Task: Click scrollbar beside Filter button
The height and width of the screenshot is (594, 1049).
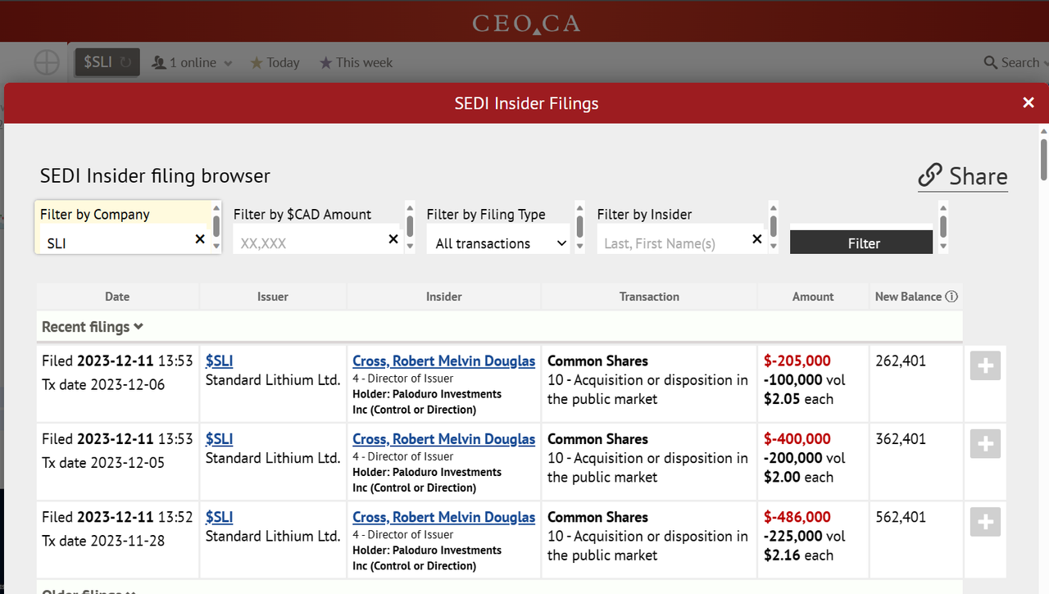Action: tap(943, 226)
